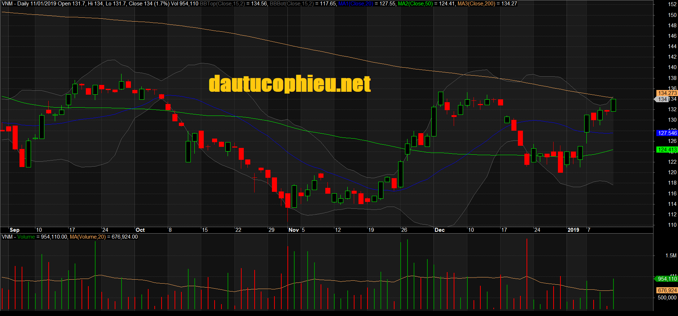The height and width of the screenshot is (316, 678).
Task: Click the 138 price axis label
Action: pos(672,78)
